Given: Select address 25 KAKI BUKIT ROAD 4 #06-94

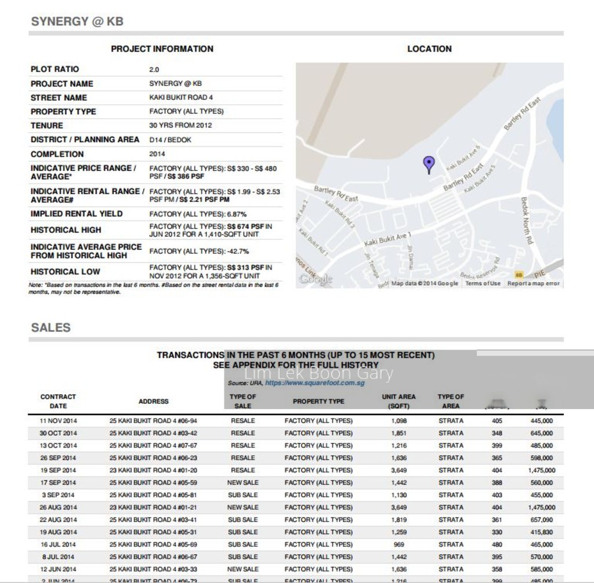Looking at the screenshot, I should pyautogui.click(x=153, y=421).
